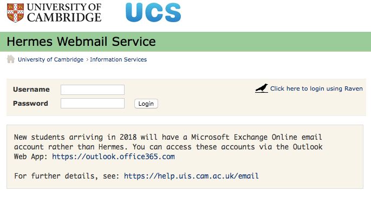Open the outlook.office365.com link
Viewport: 371px width, 205px height.
(113, 156)
